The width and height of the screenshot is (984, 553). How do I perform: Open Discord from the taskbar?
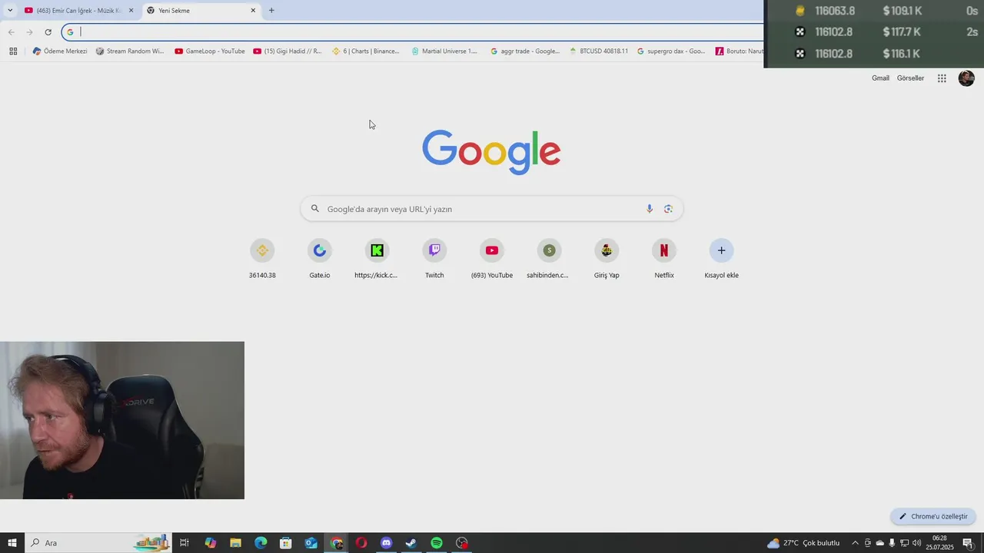coord(386,543)
